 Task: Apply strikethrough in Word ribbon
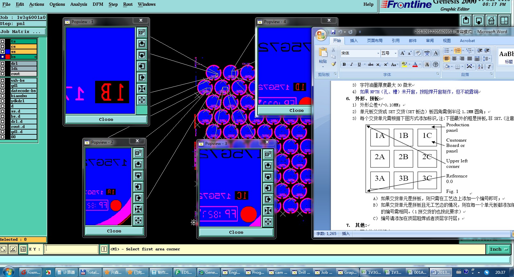tap(370, 64)
